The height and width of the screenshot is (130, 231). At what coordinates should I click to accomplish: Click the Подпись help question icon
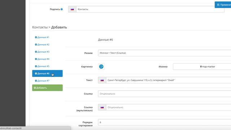(62, 9)
